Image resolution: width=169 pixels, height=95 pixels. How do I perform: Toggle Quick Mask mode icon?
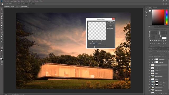coord(2,62)
